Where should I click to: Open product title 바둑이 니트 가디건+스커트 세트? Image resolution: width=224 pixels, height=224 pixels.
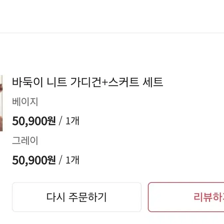(87, 82)
